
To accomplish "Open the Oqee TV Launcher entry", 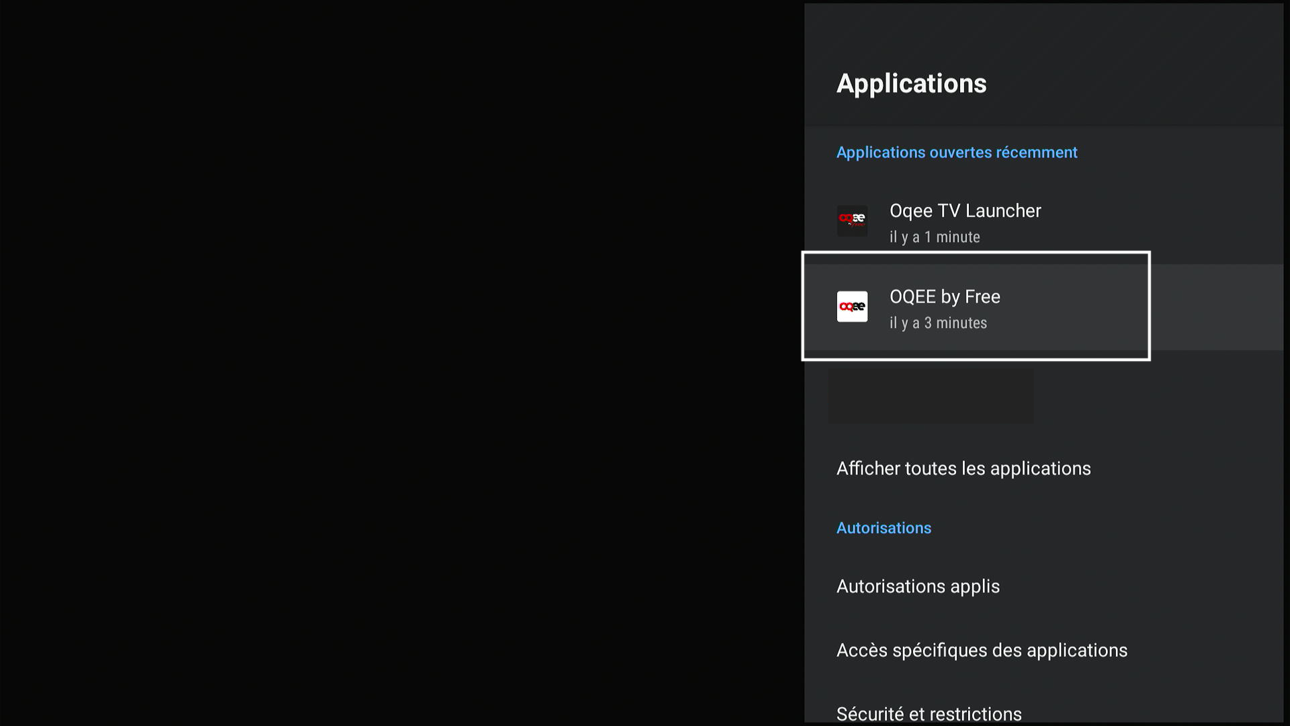I will coord(1043,223).
